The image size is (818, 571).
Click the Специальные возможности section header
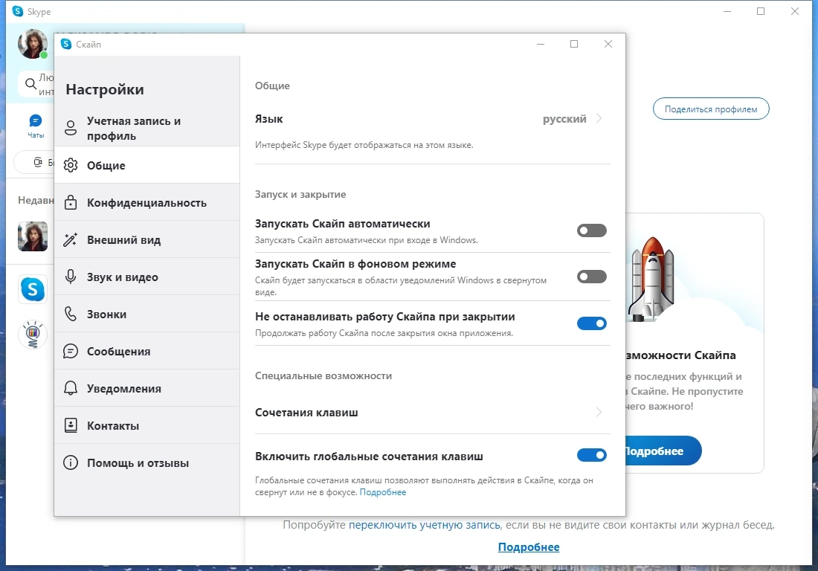323,376
